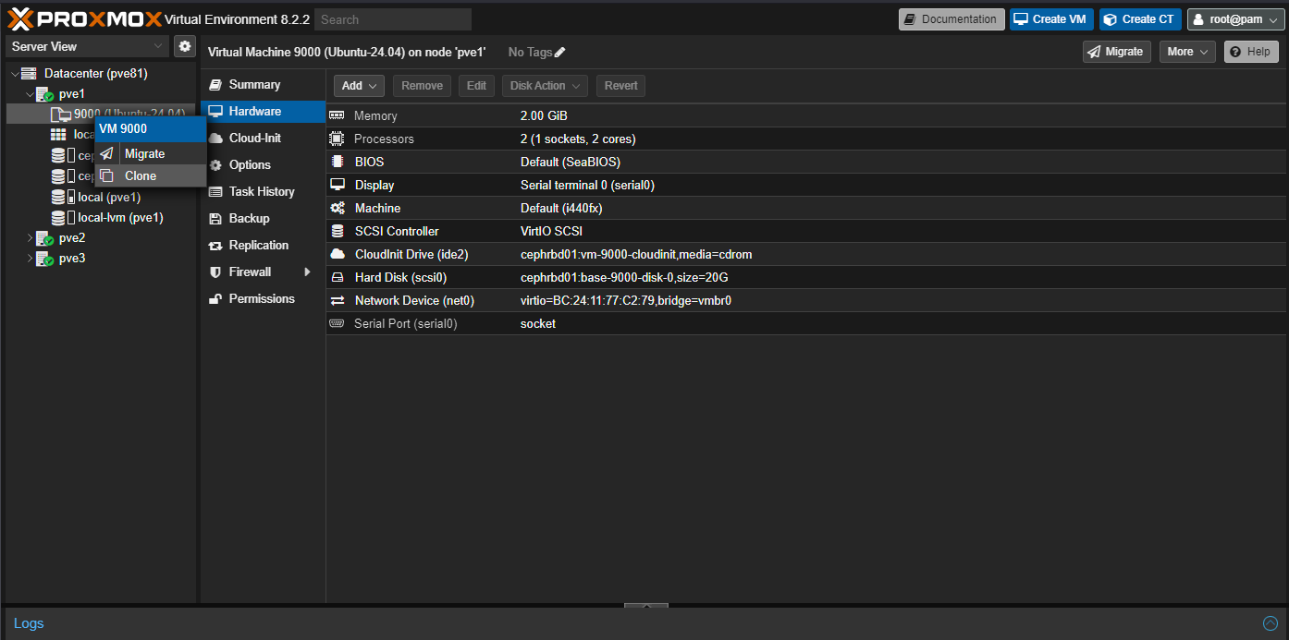Click the Help button

[x=1251, y=52]
